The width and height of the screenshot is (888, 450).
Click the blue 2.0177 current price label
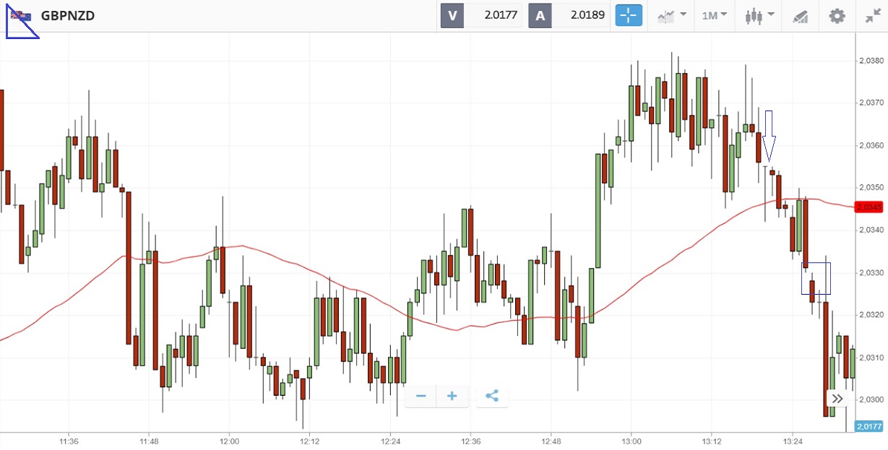coord(868,427)
